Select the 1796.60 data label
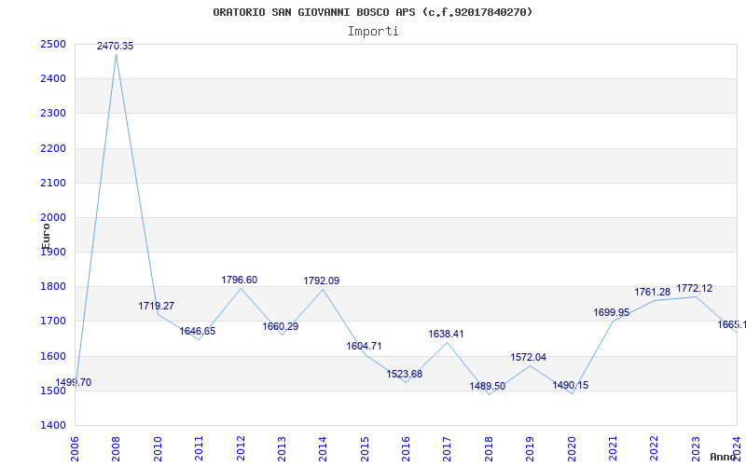This screenshot has height=466, width=746. pos(240,280)
